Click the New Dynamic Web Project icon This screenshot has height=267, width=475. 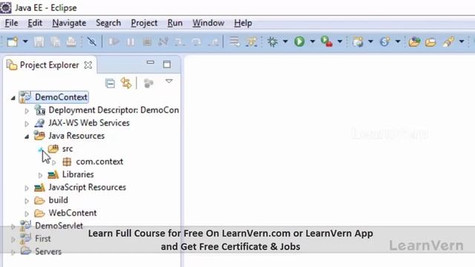358,42
